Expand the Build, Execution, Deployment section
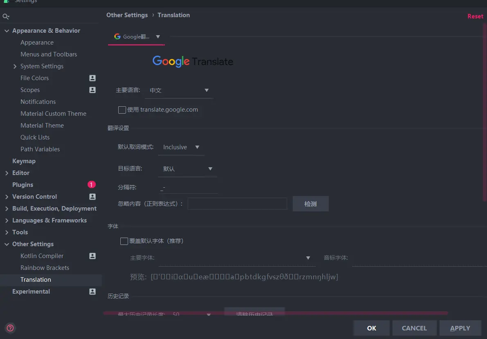Image resolution: width=487 pixels, height=339 pixels. (x=7, y=209)
